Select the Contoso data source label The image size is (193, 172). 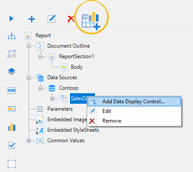[x=69, y=88]
